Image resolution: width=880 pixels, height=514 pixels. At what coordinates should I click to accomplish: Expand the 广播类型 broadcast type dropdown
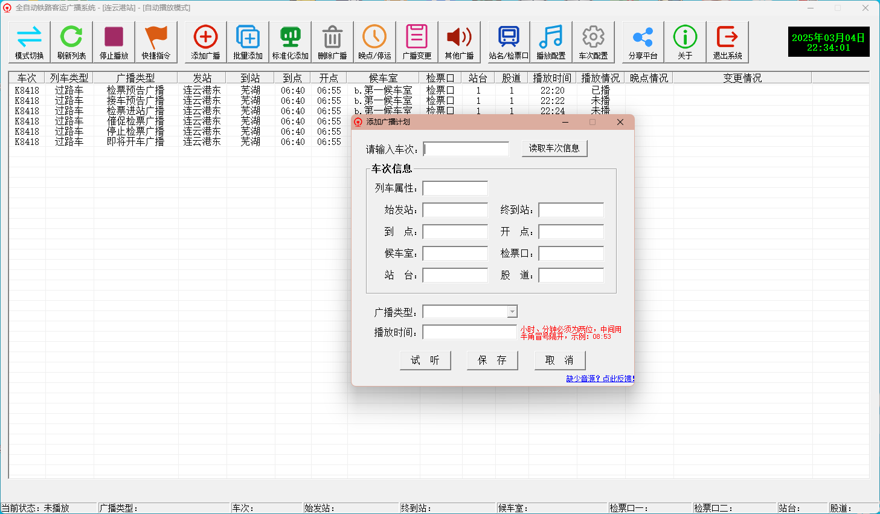513,310
